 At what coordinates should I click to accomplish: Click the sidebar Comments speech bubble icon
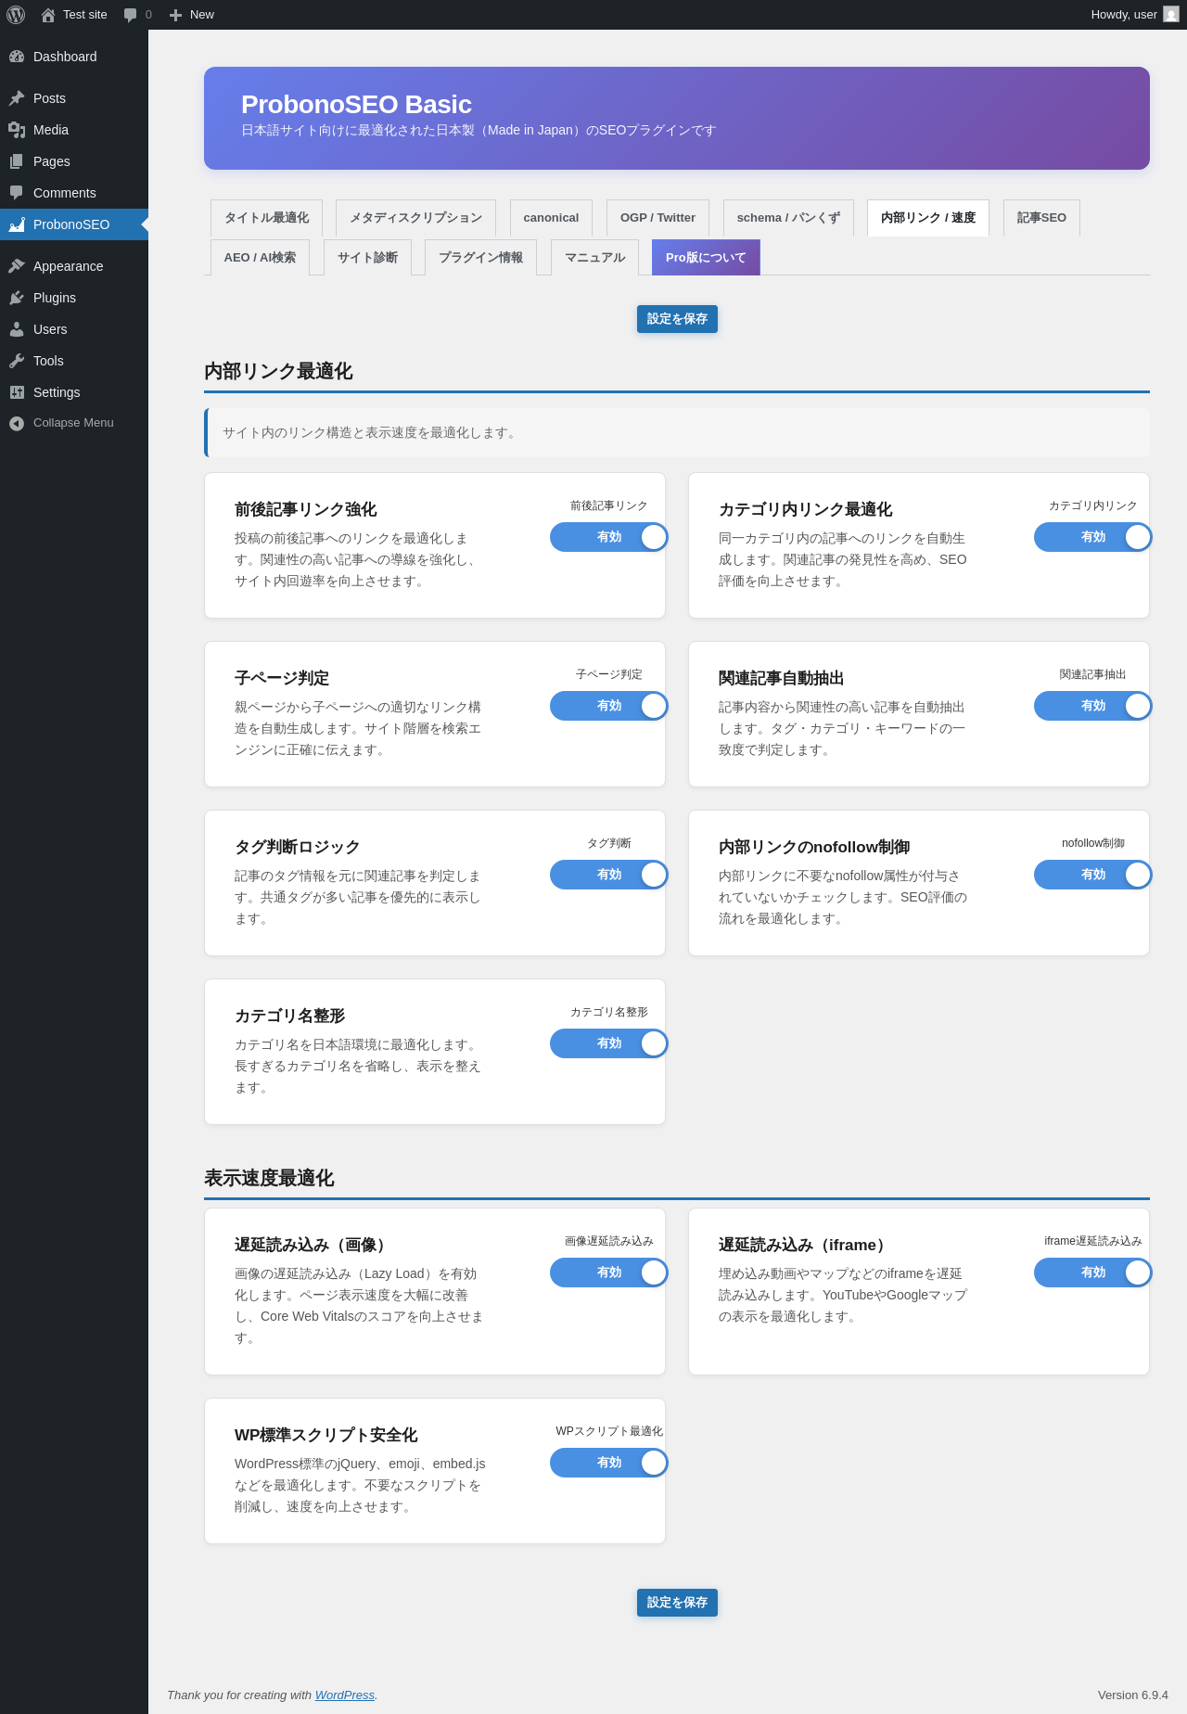[17, 193]
